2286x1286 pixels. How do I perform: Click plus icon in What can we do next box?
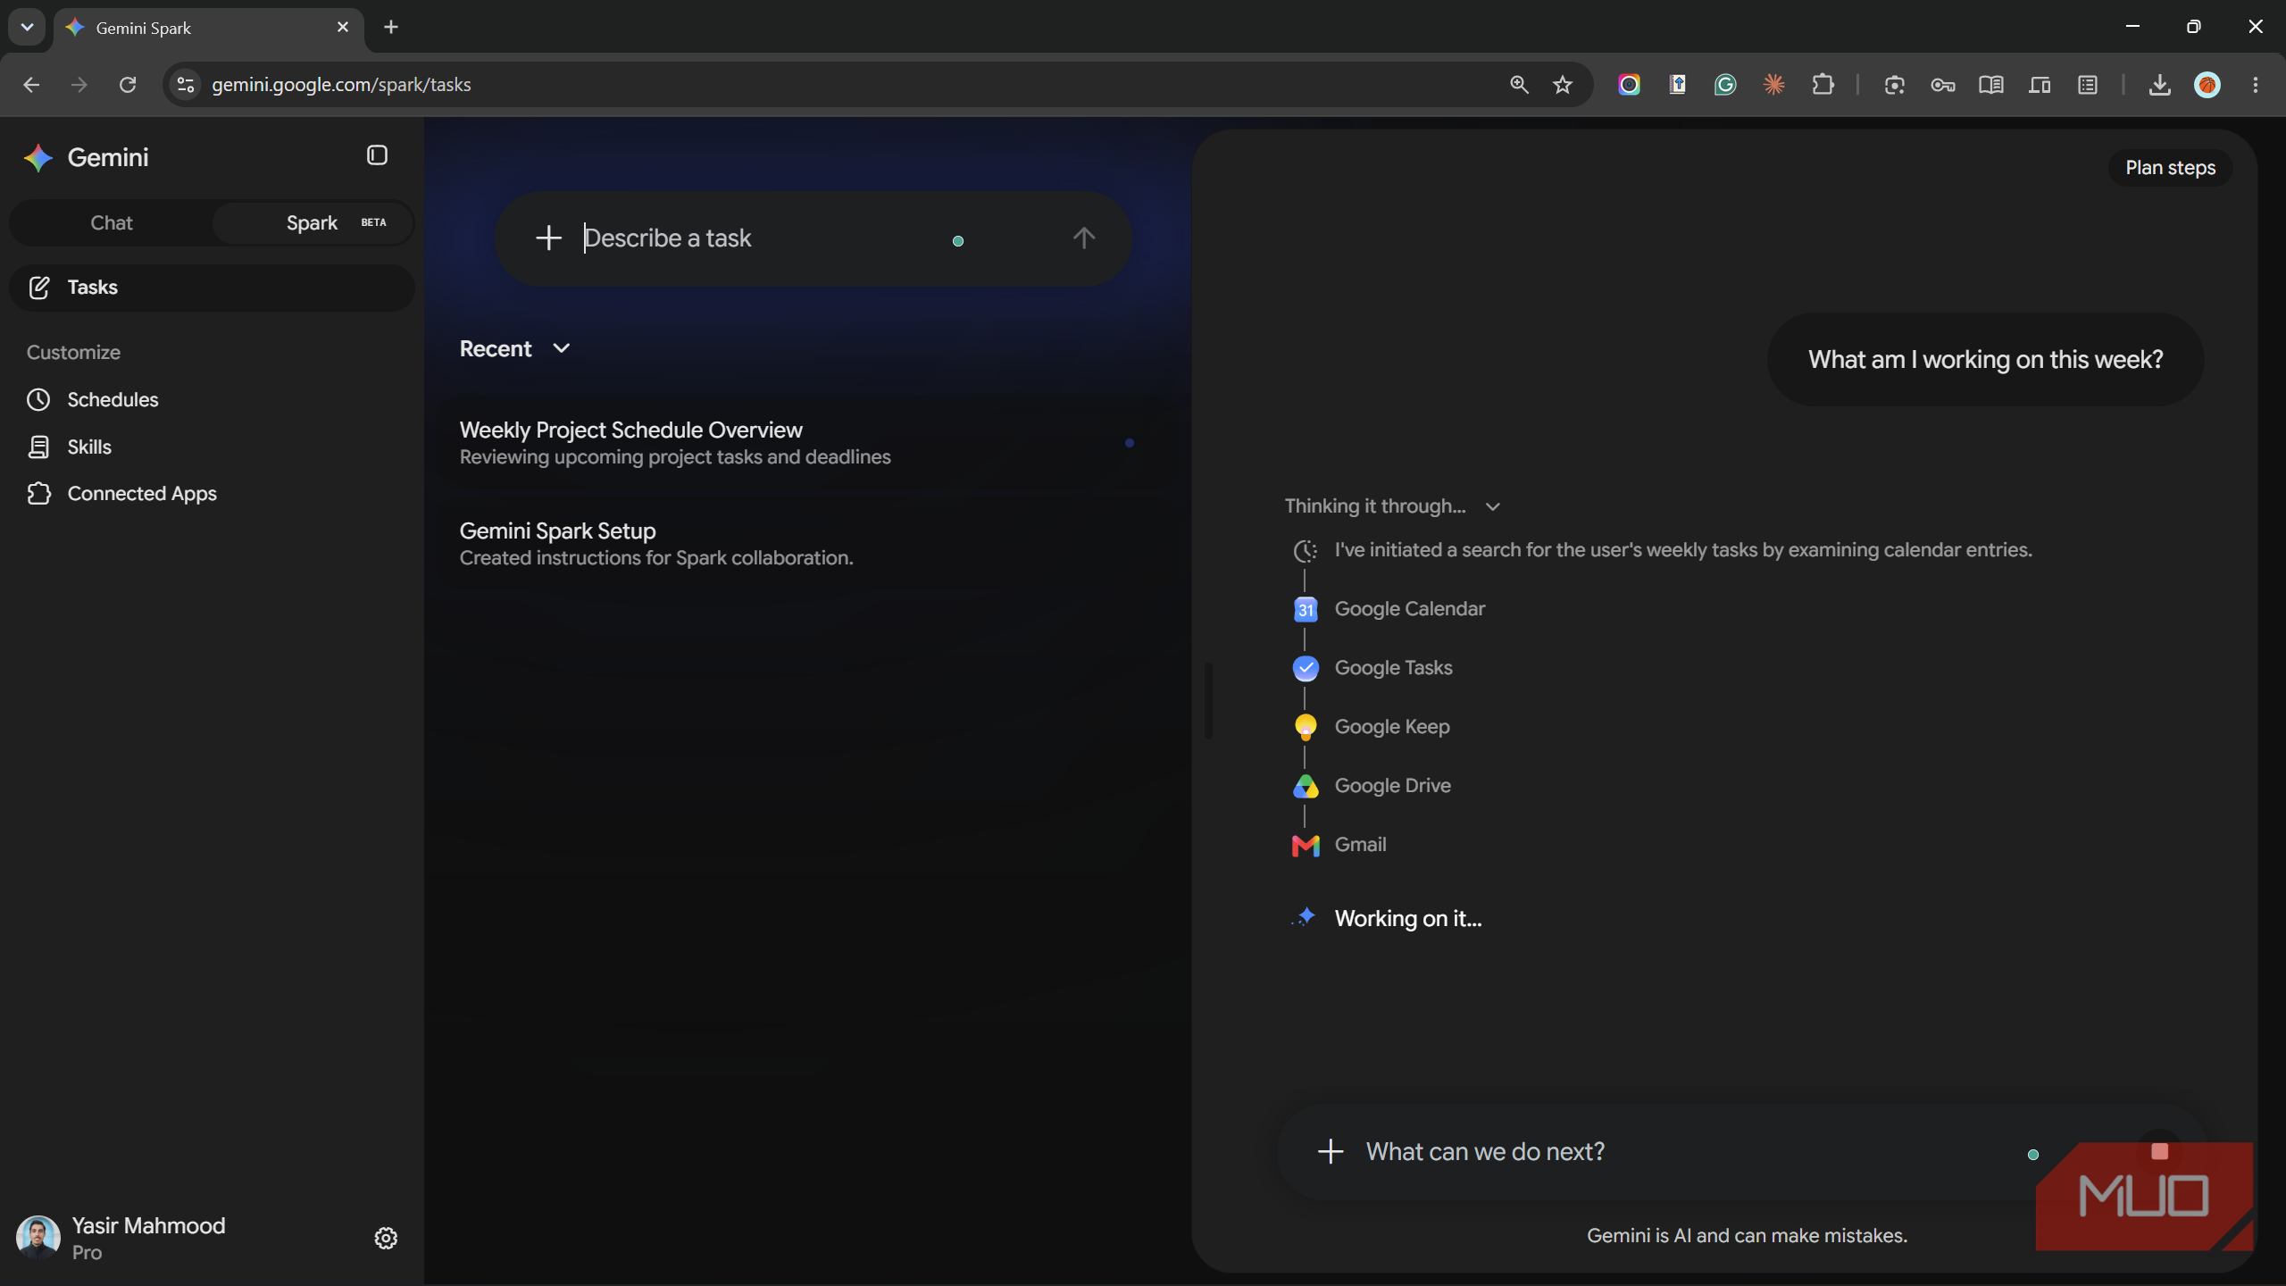[x=1331, y=1151]
